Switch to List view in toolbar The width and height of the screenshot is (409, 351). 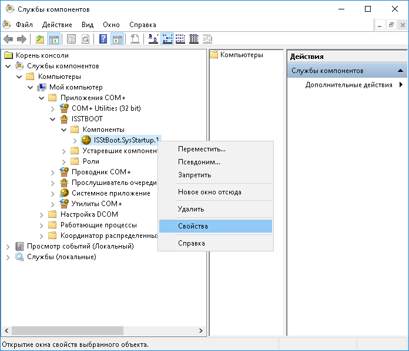[x=180, y=39]
